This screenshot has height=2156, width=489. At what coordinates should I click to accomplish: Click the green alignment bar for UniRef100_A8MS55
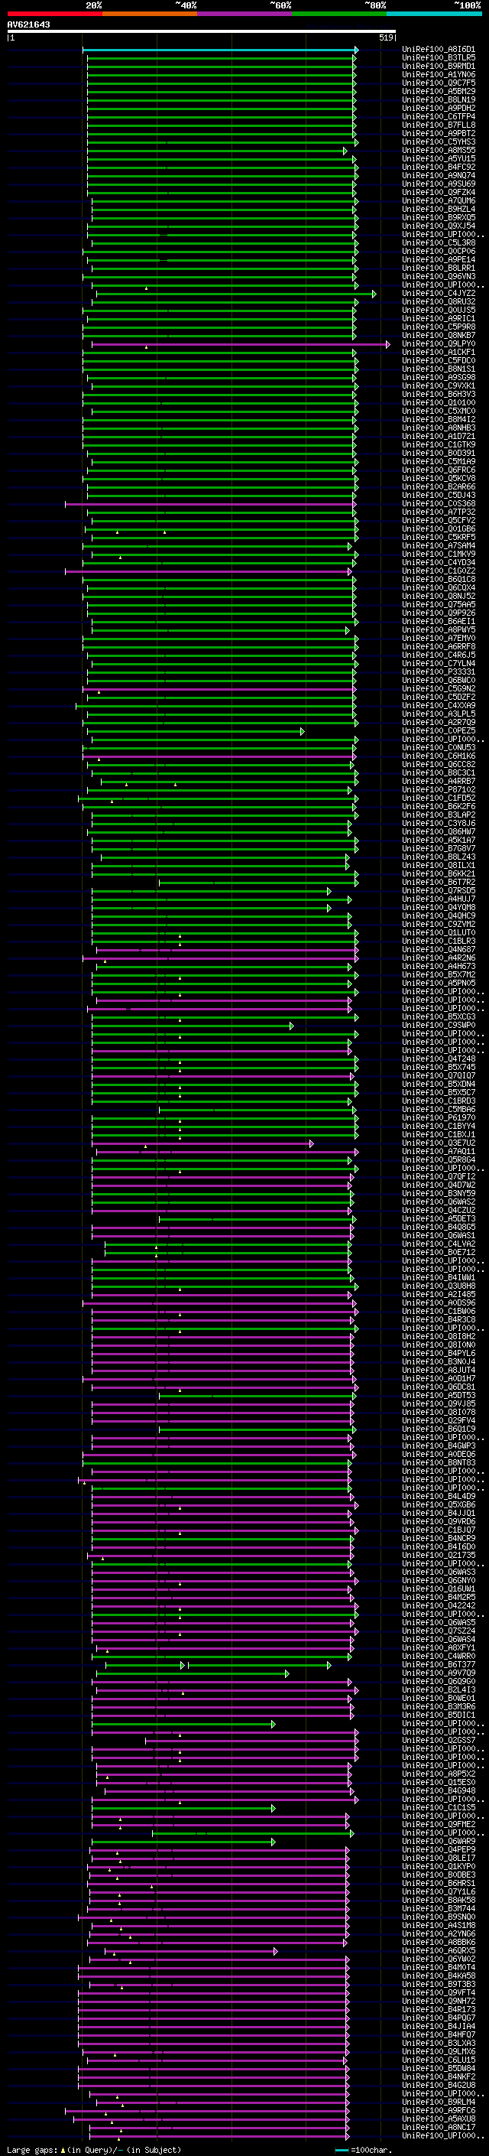217,151
